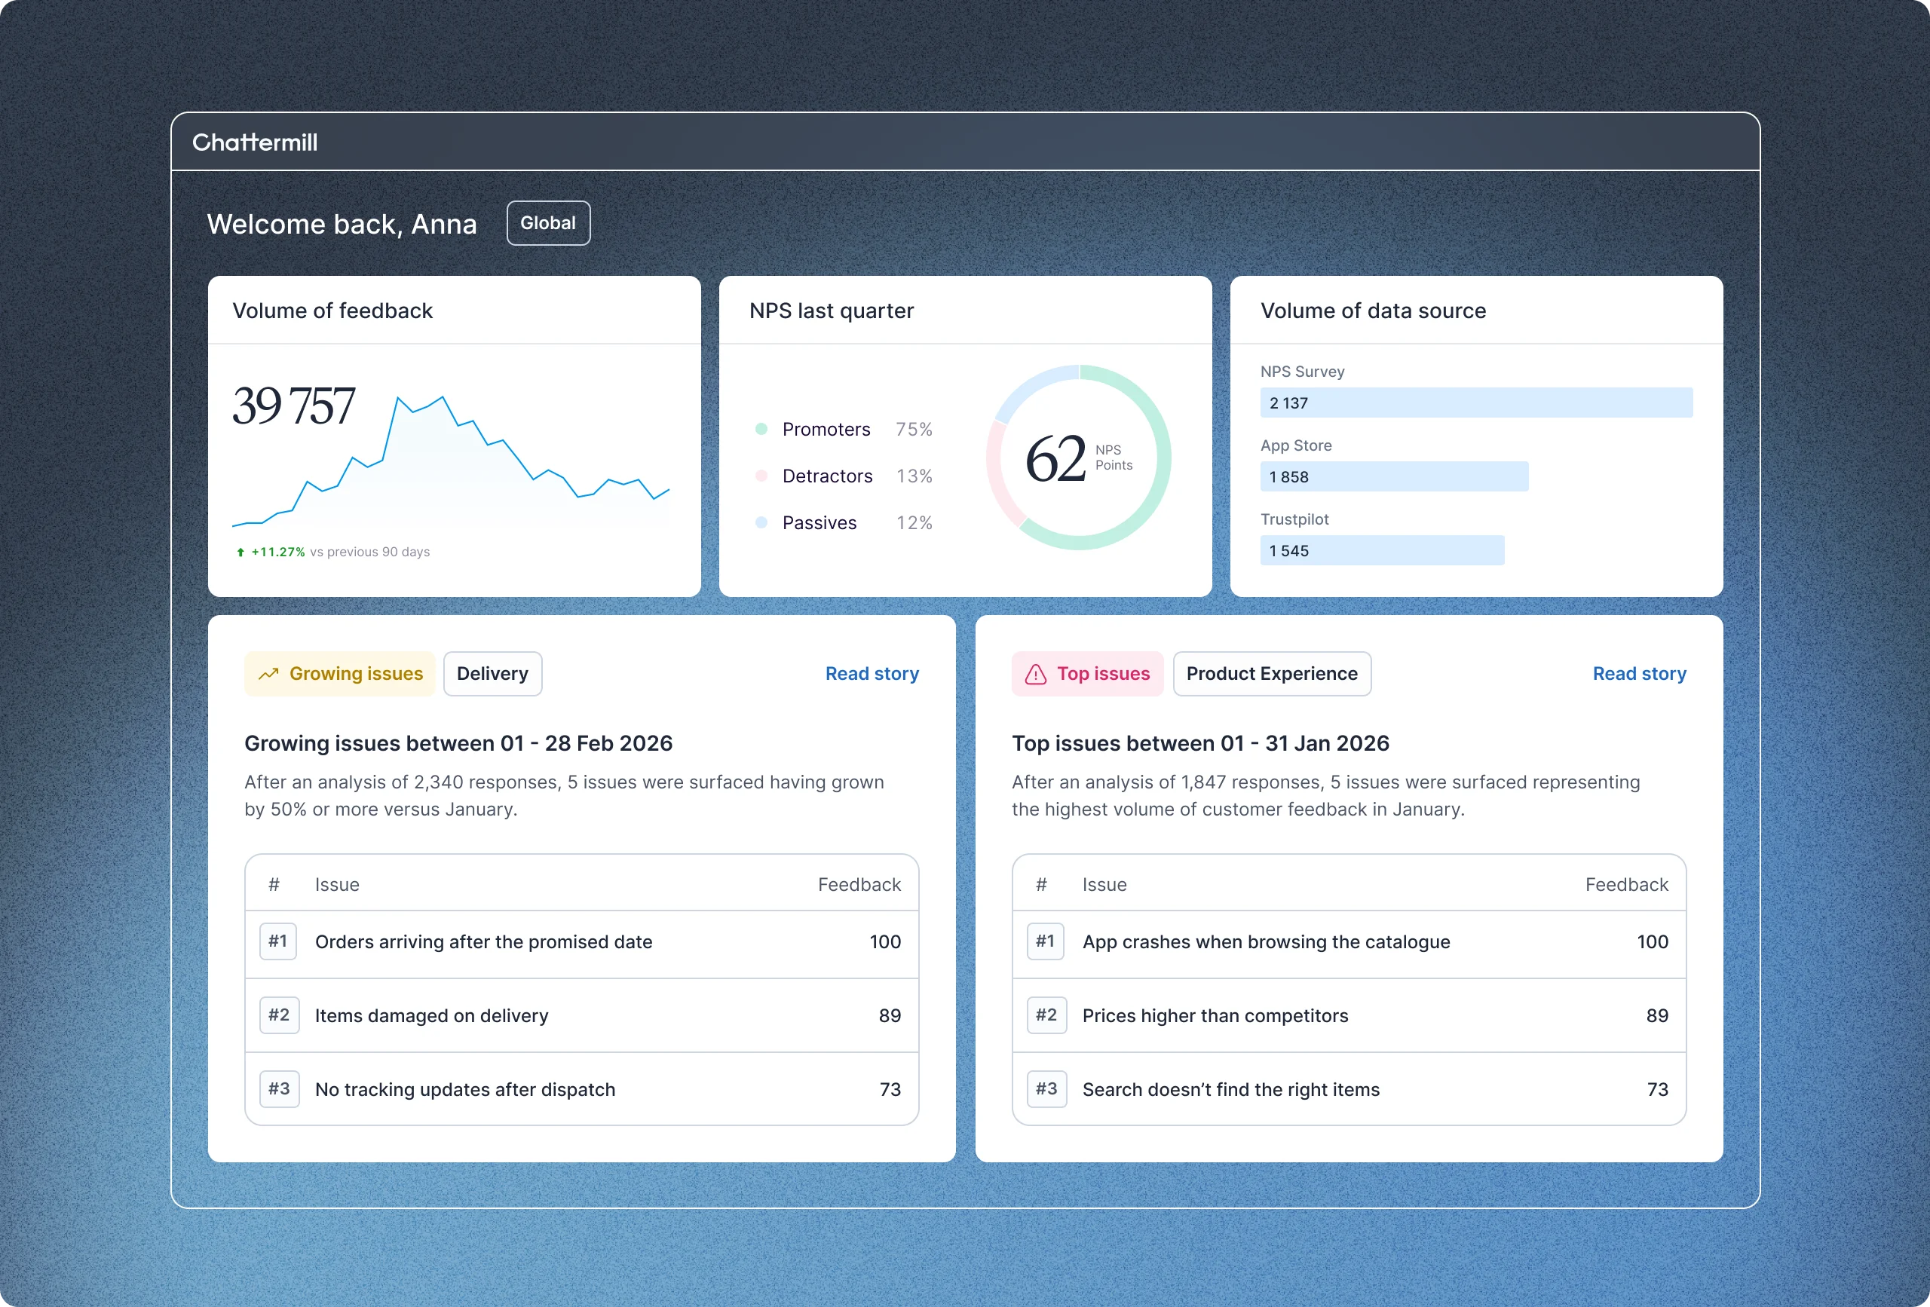Click heading Top issues between 01 - 31 Jan 2026

[1200, 743]
